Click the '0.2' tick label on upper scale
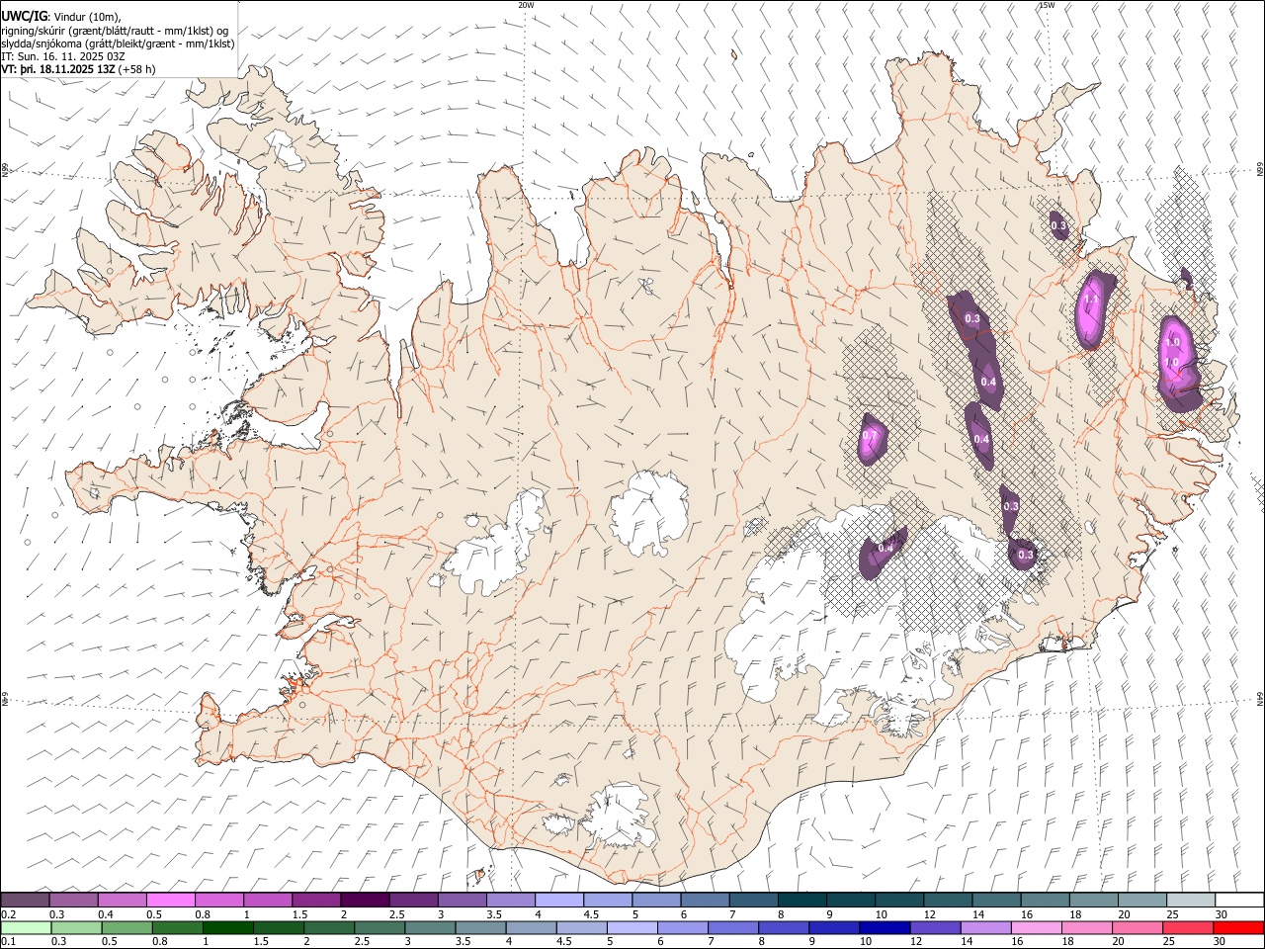Screen dimensions: 1265x949 coord(8,914)
